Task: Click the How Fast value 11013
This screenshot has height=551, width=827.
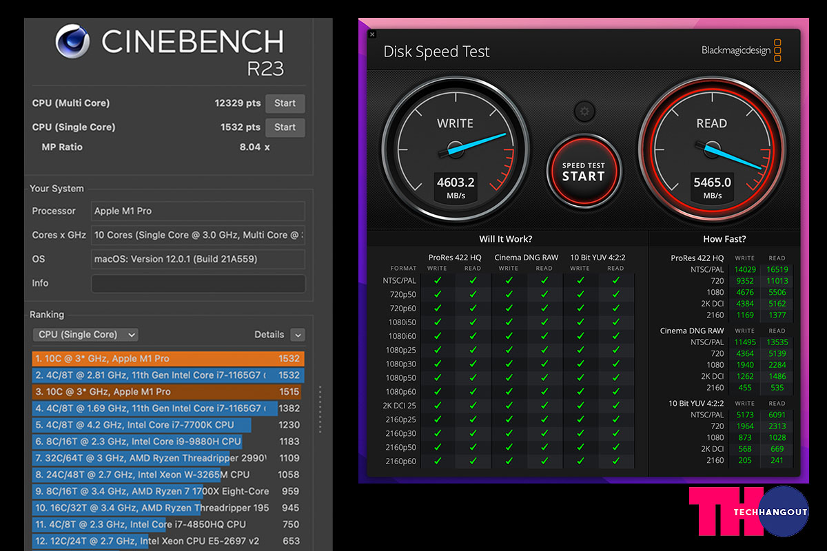Action: click(x=777, y=281)
